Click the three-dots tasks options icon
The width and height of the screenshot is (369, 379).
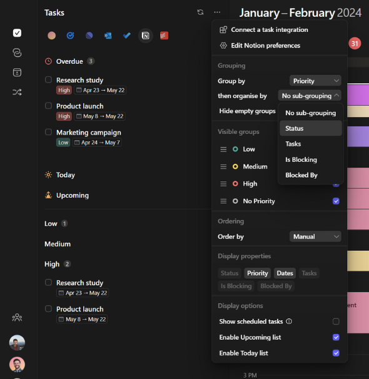(217, 12)
